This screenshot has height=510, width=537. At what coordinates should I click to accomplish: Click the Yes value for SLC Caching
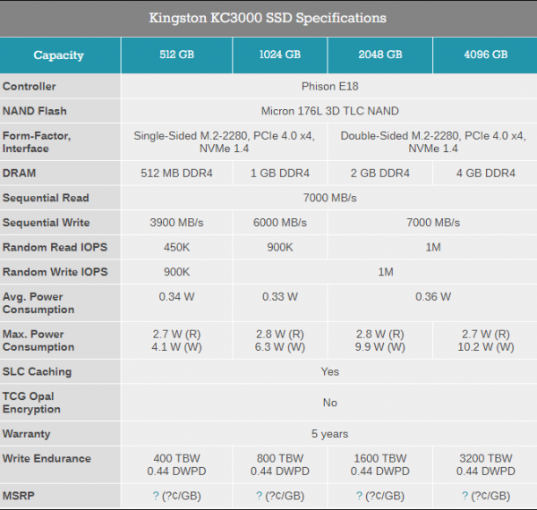tap(329, 371)
